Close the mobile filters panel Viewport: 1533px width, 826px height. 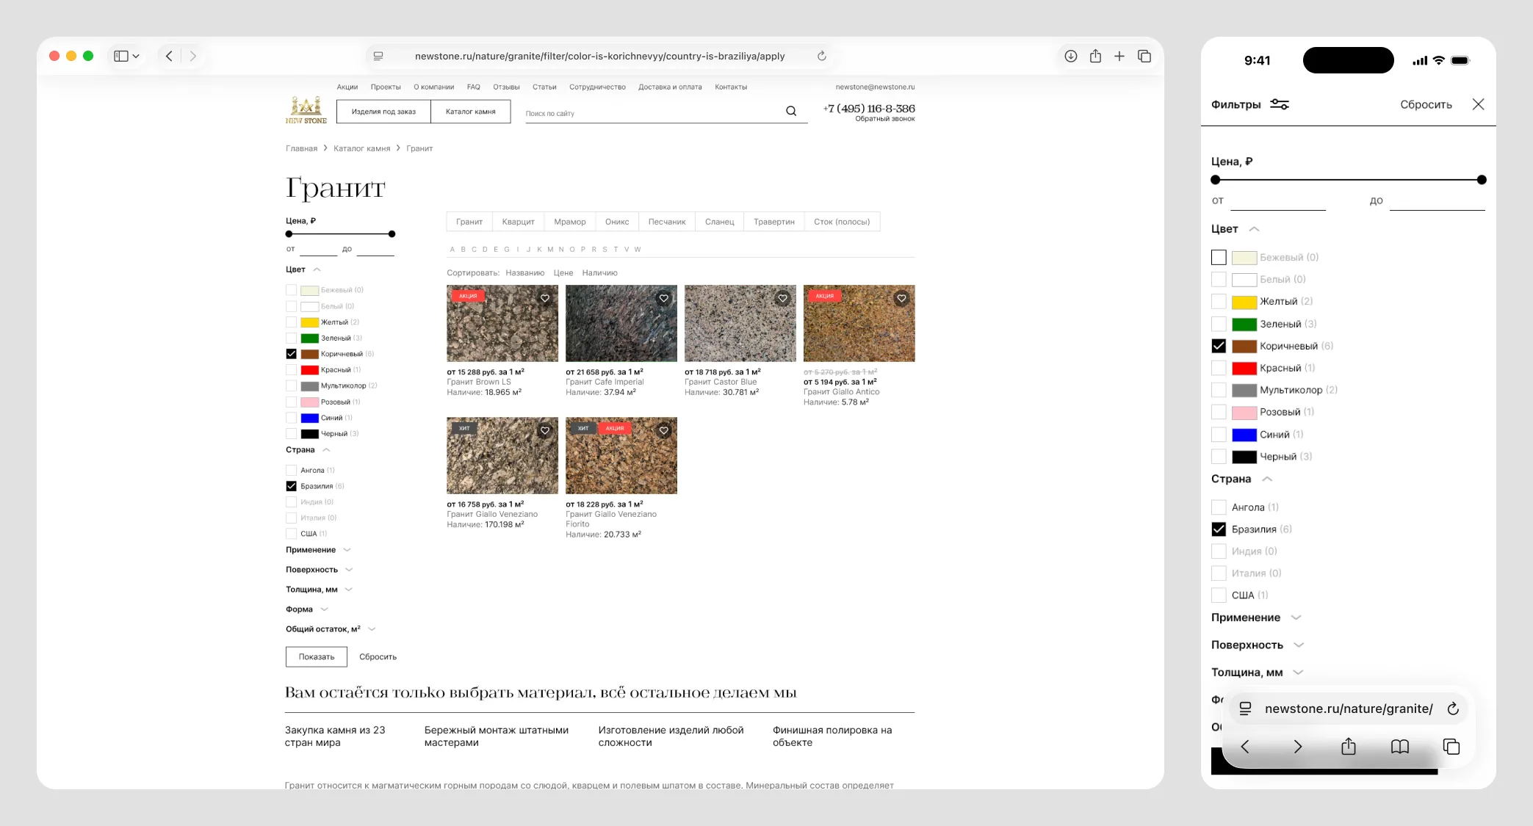pyautogui.click(x=1478, y=104)
